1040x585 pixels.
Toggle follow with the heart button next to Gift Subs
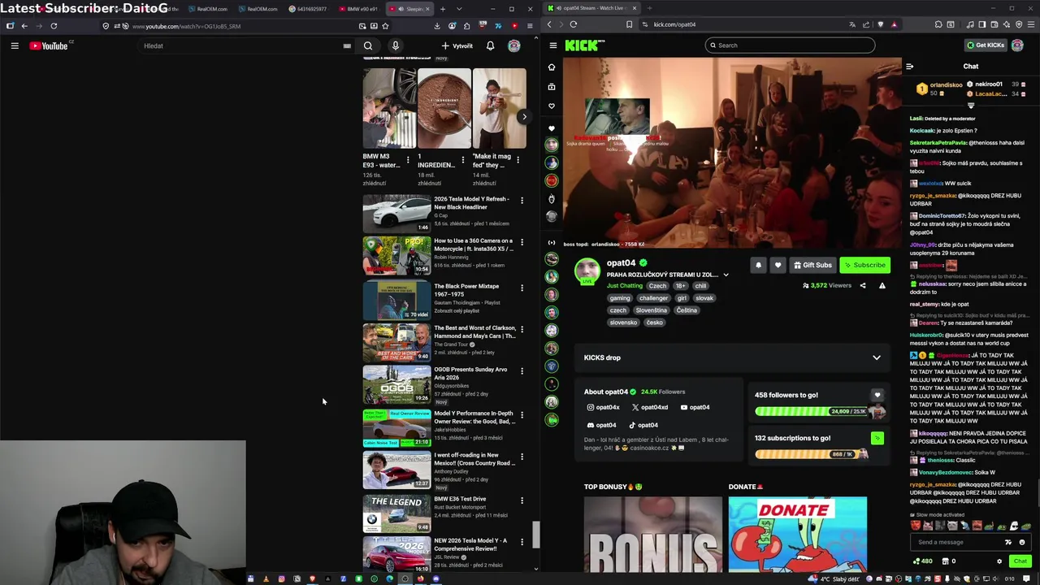tap(778, 265)
